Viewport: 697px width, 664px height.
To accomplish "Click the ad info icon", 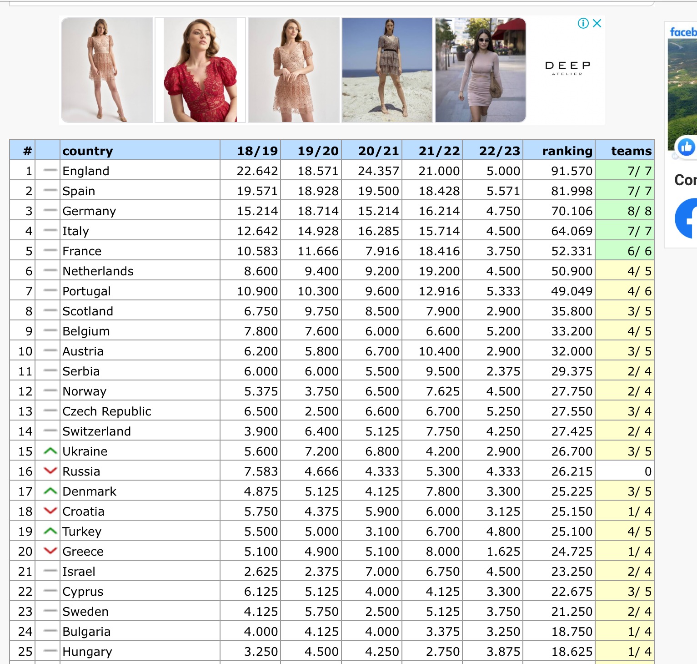I will 583,23.
